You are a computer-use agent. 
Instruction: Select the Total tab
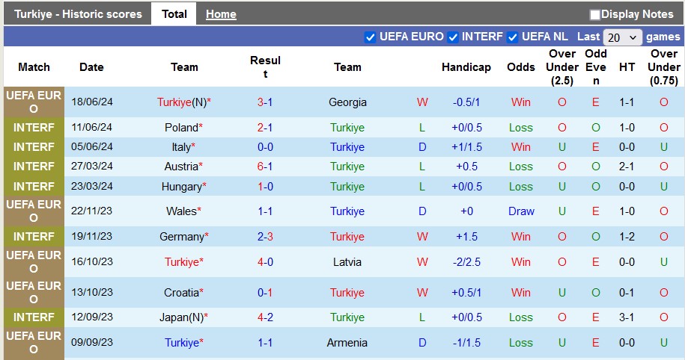click(174, 14)
